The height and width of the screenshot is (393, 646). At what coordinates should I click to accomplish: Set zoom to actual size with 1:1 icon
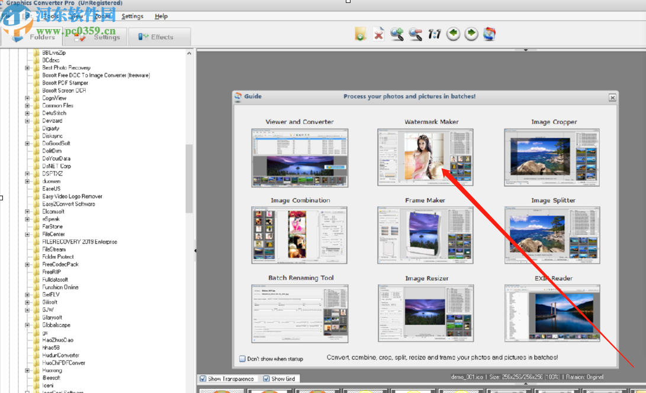pyautogui.click(x=434, y=34)
